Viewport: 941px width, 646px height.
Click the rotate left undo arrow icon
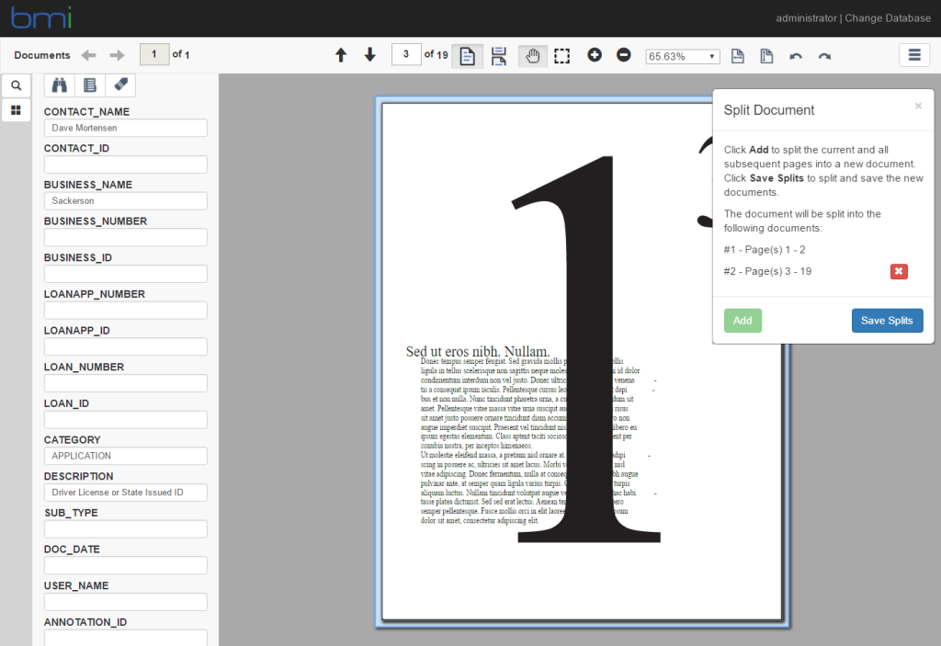[x=796, y=56]
